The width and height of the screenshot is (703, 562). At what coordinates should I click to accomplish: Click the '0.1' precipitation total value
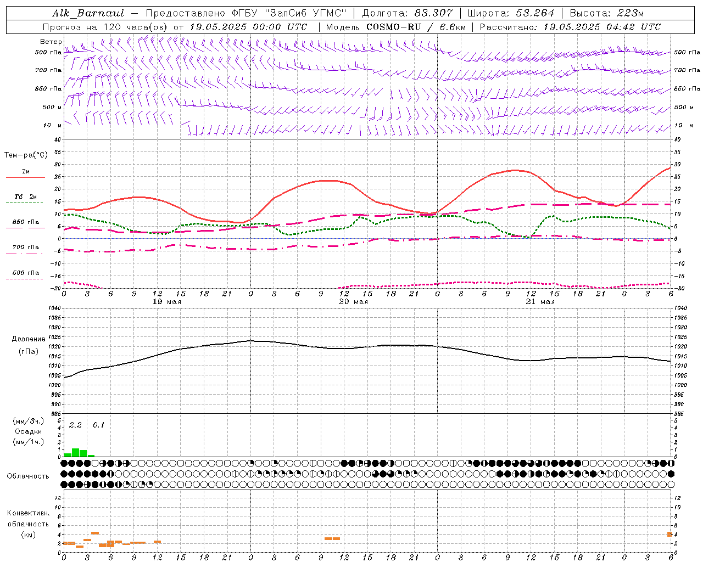click(x=98, y=425)
